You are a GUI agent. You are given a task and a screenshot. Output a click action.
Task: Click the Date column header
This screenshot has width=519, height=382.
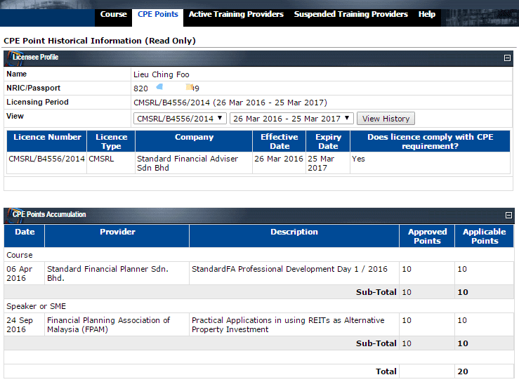click(25, 236)
